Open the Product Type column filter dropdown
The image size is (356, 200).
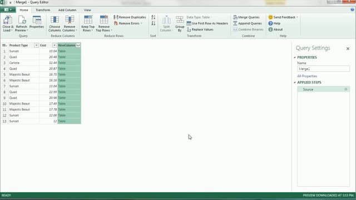point(36,46)
